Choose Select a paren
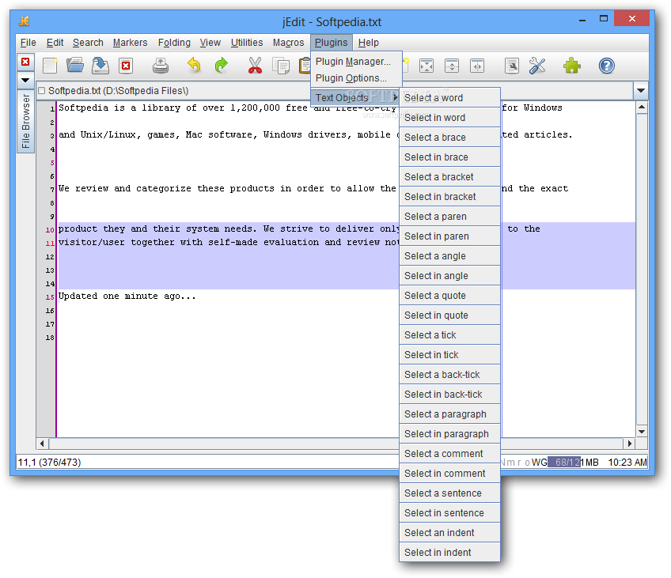The height and width of the screenshot is (578, 671). tap(449, 217)
